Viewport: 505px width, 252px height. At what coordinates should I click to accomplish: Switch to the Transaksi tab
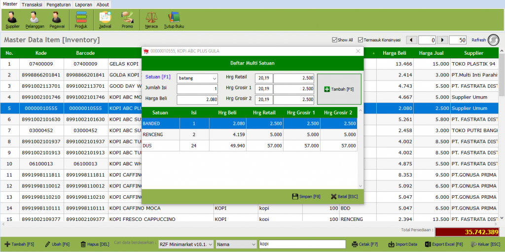click(32, 4)
